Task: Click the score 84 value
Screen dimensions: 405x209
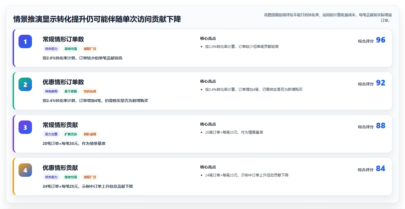Action: pyautogui.click(x=381, y=169)
